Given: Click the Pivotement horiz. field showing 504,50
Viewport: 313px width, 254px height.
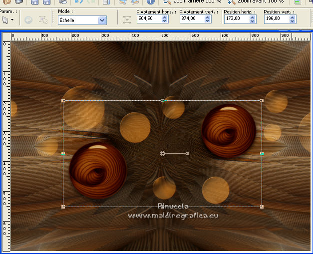Looking at the screenshot, I should (147, 19).
